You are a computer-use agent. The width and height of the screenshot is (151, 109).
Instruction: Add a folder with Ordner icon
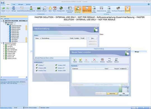point(81,60)
